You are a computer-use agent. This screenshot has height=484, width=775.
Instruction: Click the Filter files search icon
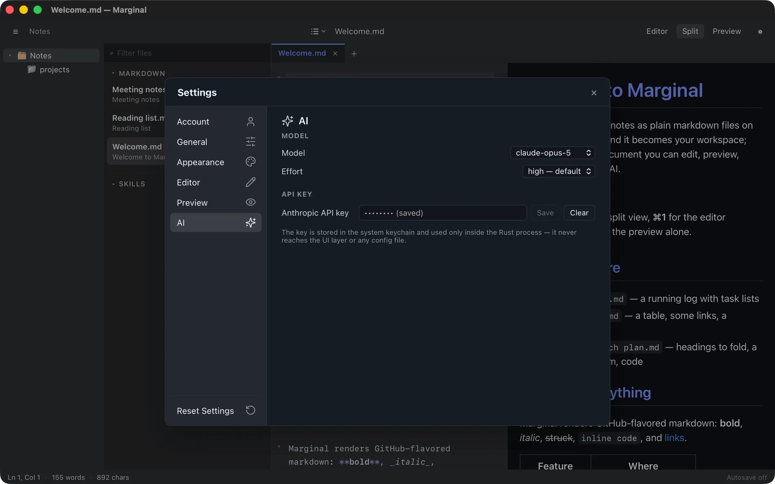[x=111, y=53]
